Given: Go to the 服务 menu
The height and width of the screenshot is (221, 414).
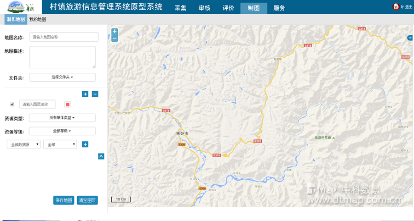Looking at the screenshot, I should pyautogui.click(x=279, y=8).
